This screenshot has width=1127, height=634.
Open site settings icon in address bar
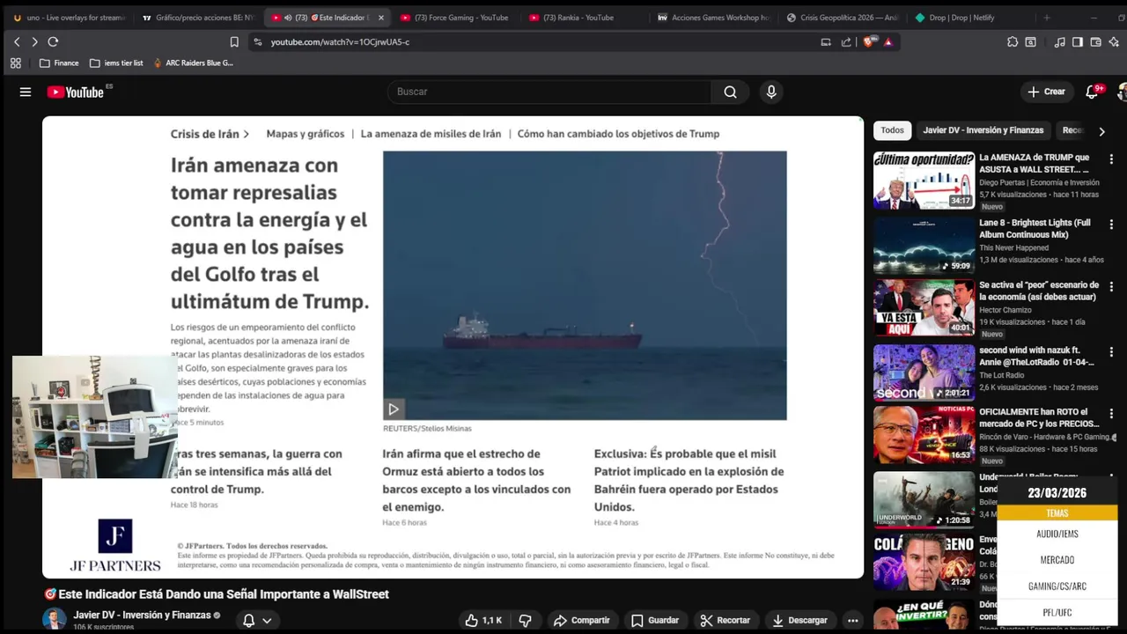tap(257, 41)
